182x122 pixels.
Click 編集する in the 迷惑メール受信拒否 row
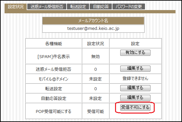tap(135, 68)
